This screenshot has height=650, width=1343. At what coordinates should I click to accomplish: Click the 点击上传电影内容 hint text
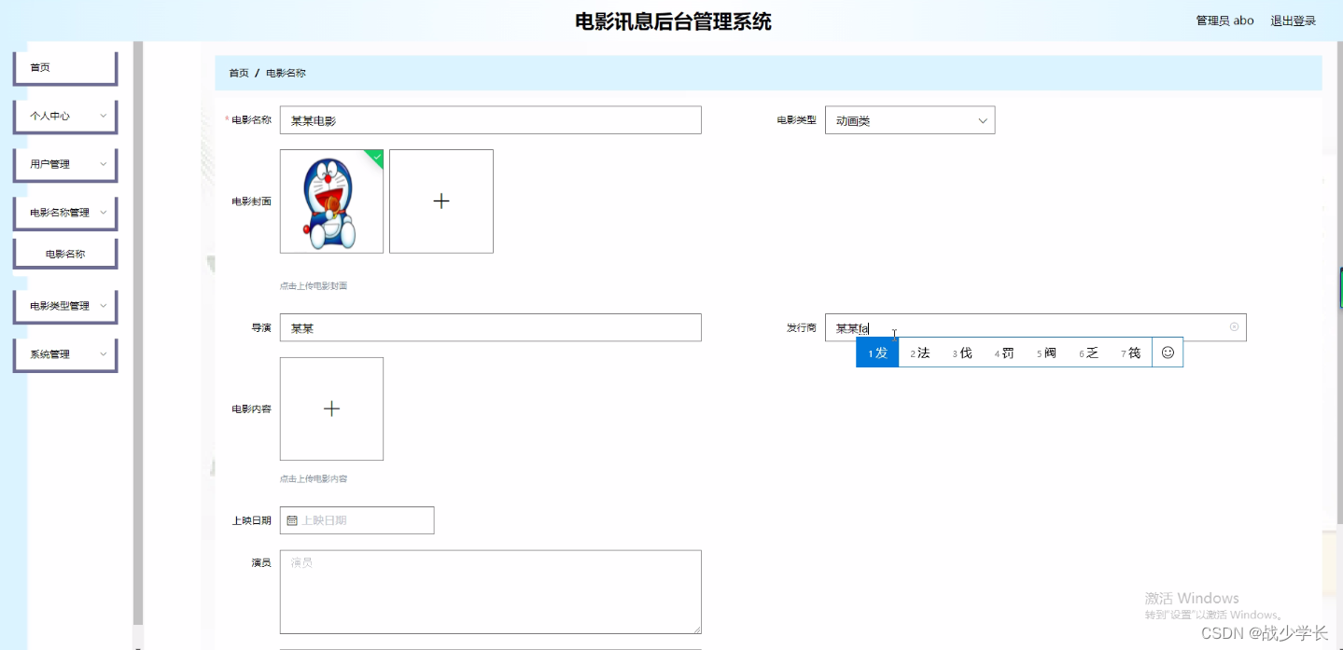pyautogui.click(x=314, y=479)
